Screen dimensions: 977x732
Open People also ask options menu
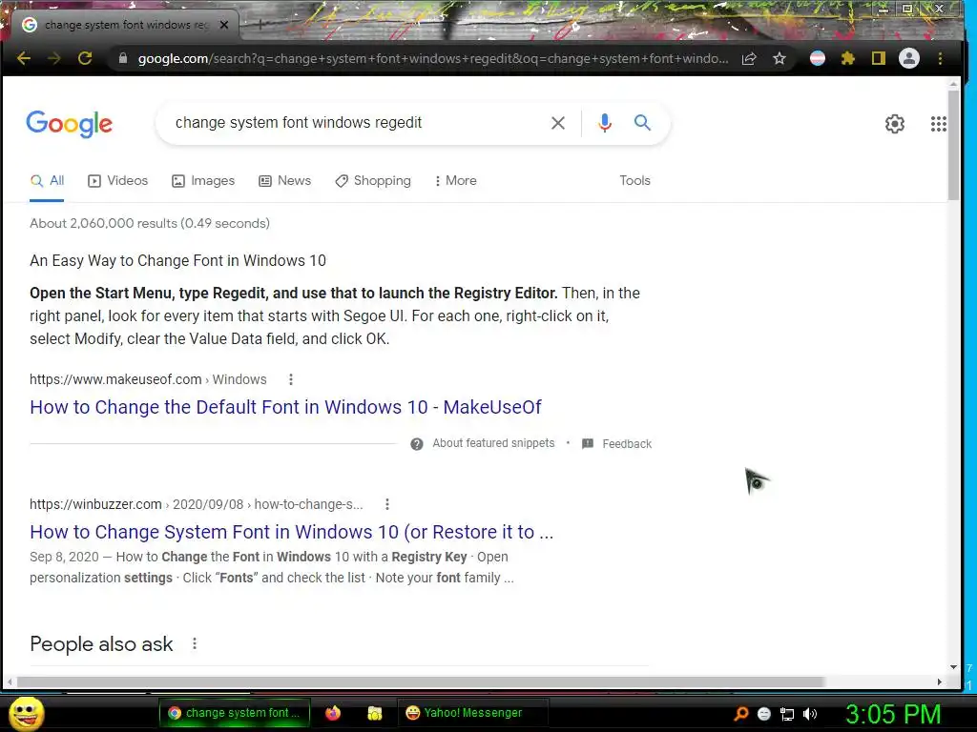(195, 644)
